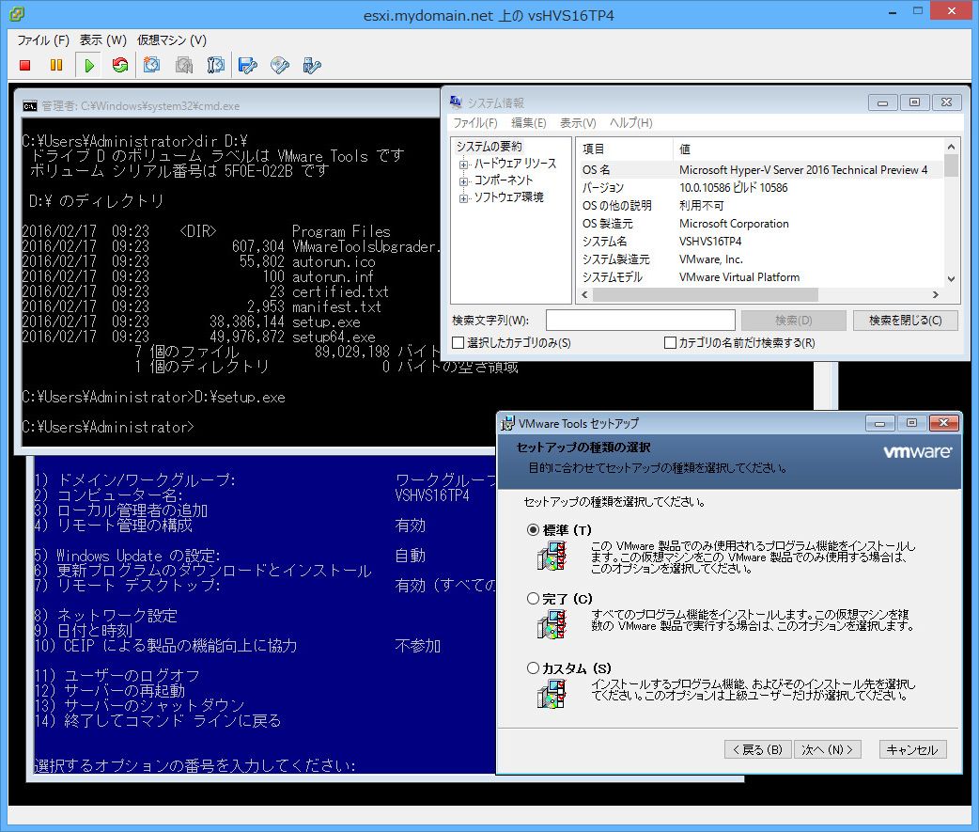Click 8) ネットワーク設定 in the blue console

106,616
